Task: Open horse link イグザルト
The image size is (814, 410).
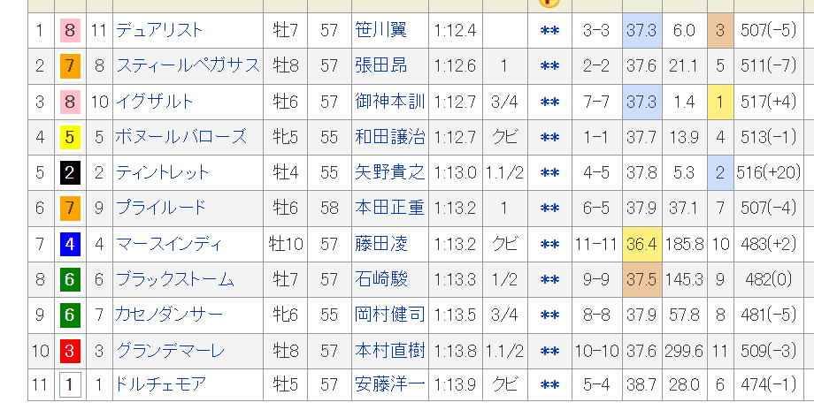Action: [x=154, y=102]
